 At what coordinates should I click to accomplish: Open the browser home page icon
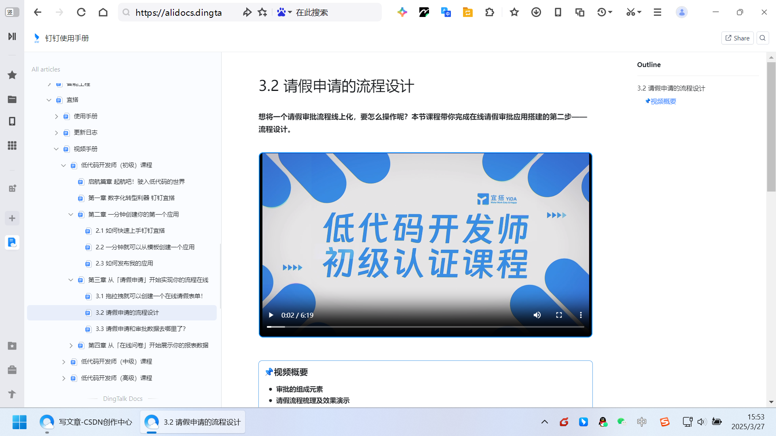103,12
